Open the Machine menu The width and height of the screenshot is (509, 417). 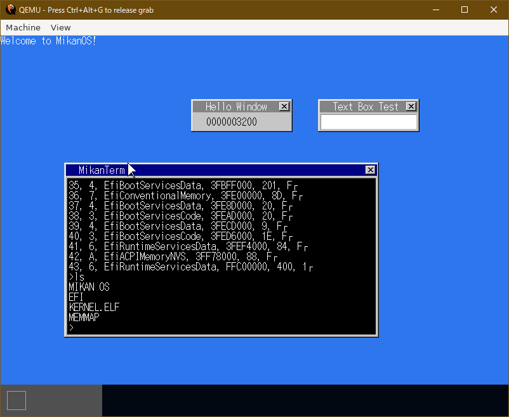pyautogui.click(x=23, y=27)
